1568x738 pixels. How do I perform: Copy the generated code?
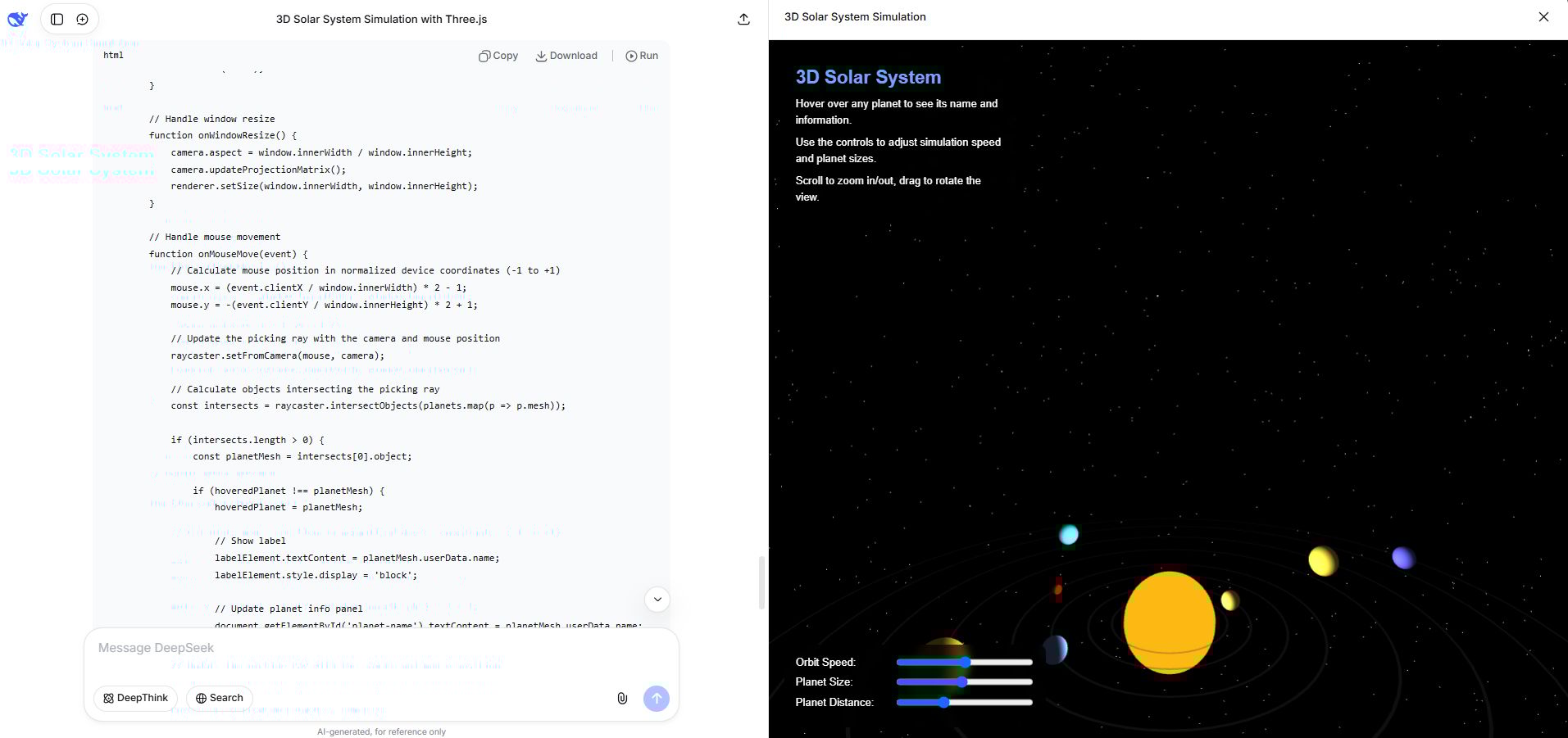498,56
